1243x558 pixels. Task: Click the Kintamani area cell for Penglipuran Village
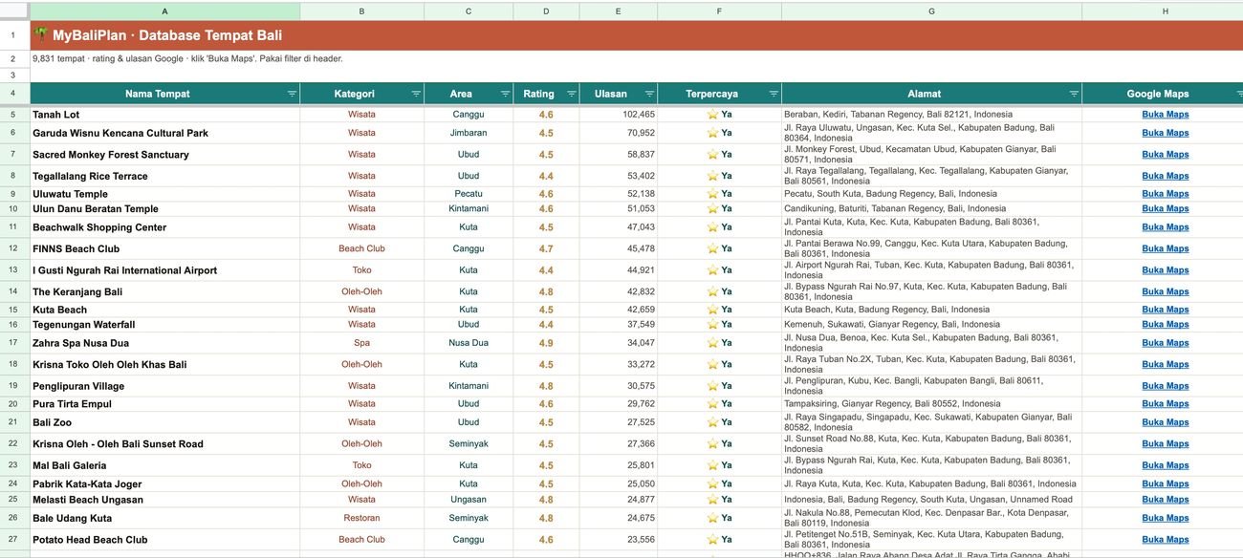coord(469,386)
